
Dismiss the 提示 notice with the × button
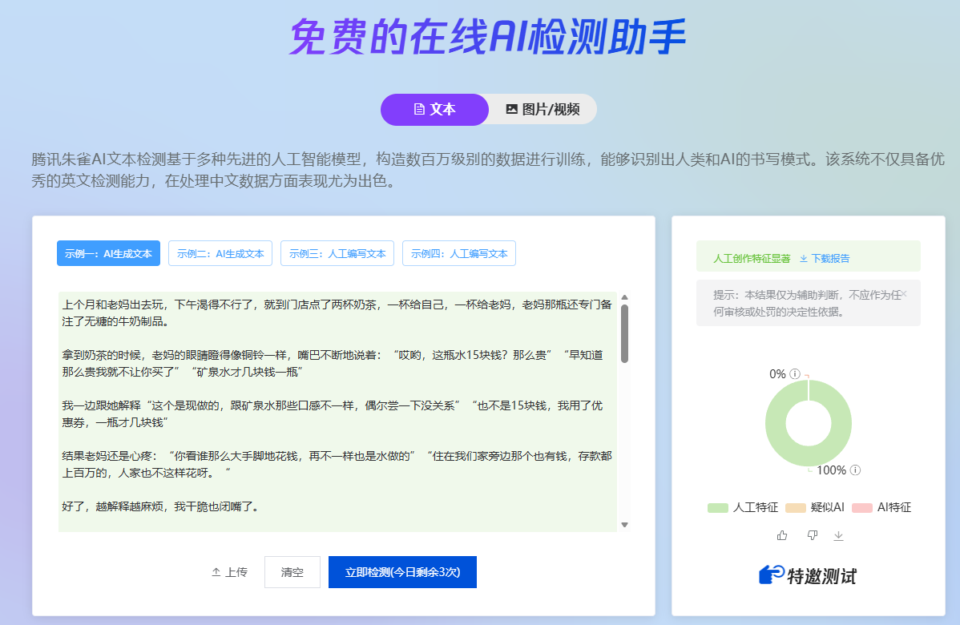tap(904, 293)
